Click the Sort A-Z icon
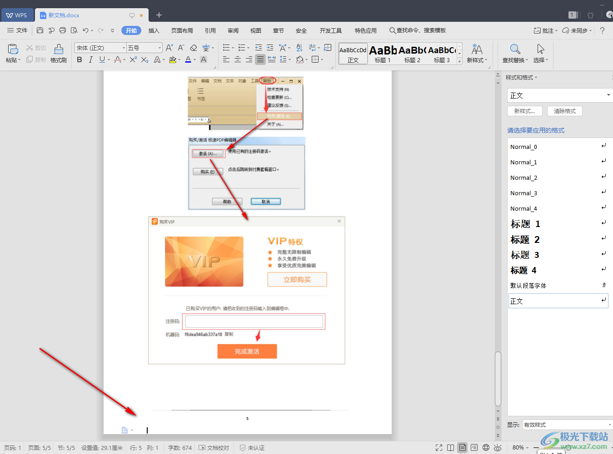 299,48
